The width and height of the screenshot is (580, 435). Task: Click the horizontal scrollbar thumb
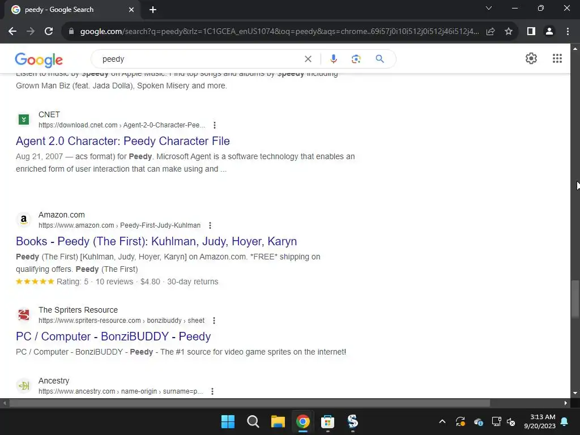[x=250, y=403]
